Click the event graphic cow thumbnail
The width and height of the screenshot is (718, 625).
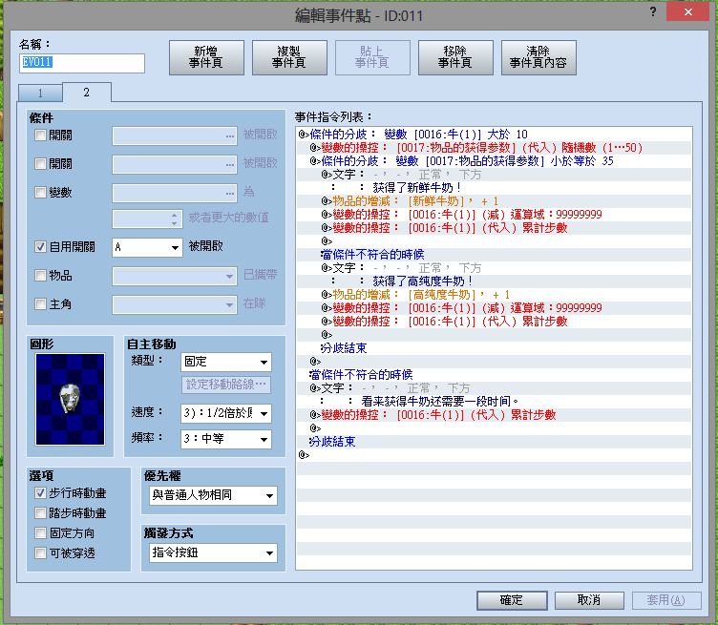(70, 399)
